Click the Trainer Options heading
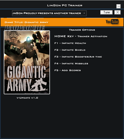This screenshot has width=124, height=139. click(82, 30)
